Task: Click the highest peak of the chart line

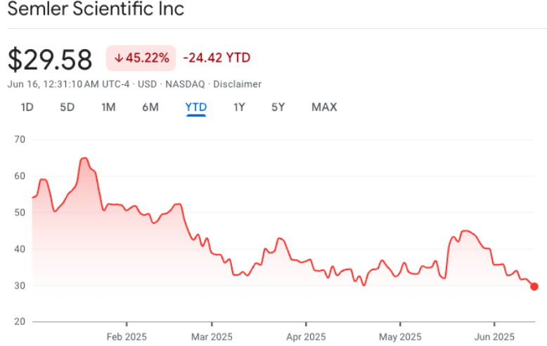Action: click(x=84, y=158)
